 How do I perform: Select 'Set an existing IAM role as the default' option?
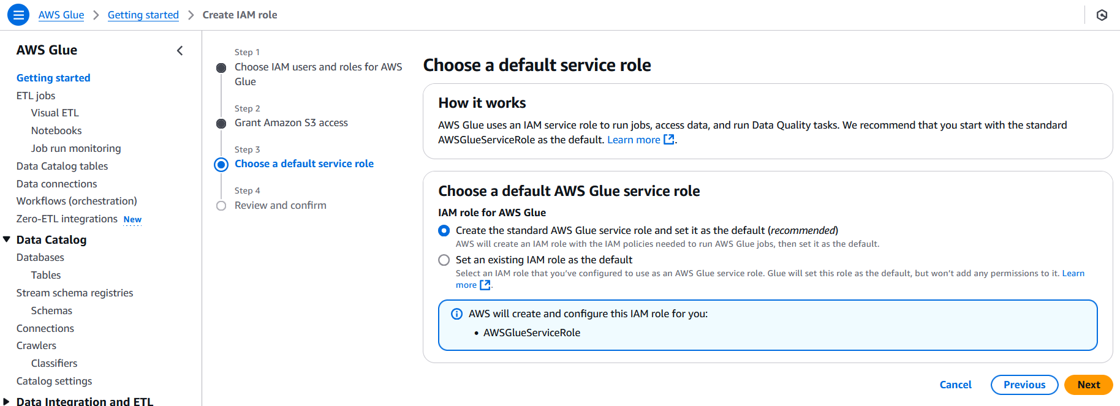point(444,260)
